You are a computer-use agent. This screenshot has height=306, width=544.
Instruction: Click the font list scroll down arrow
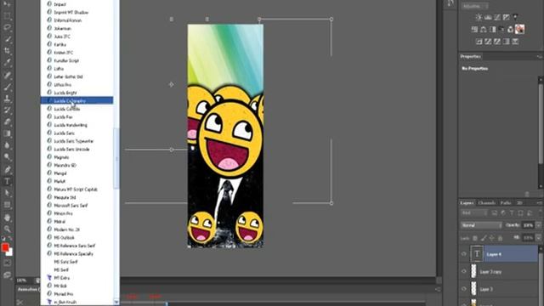(x=116, y=303)
